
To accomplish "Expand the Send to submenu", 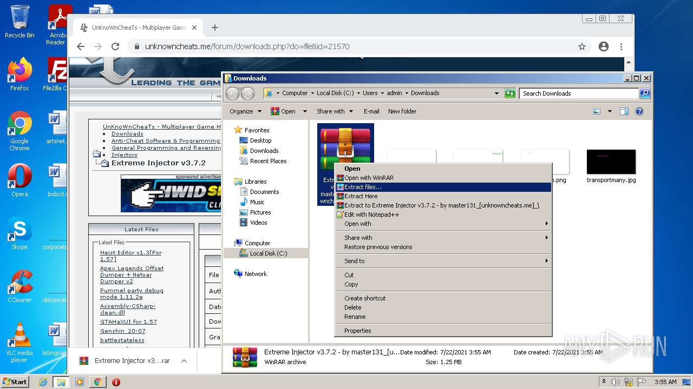I will point(443,261).
